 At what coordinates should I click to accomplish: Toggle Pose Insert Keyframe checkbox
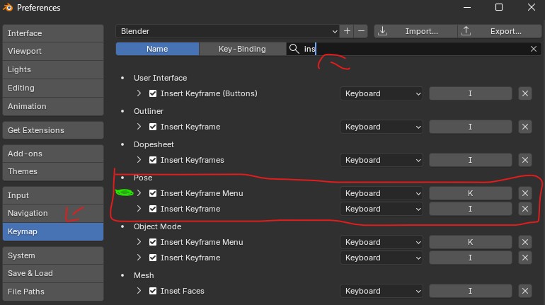[153, 209]
